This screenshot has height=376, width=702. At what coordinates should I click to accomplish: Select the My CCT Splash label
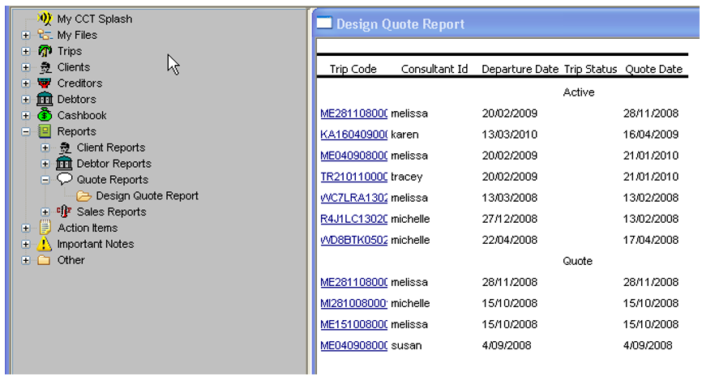coord(95,19)
